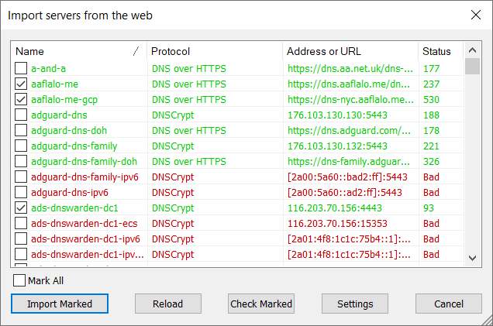The width and height of the screenshot is (493, 326).
Task: Open the Settings button
Action: click(355, 304)
